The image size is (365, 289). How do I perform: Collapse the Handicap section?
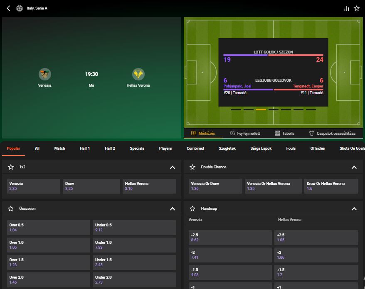pos(354,209)
